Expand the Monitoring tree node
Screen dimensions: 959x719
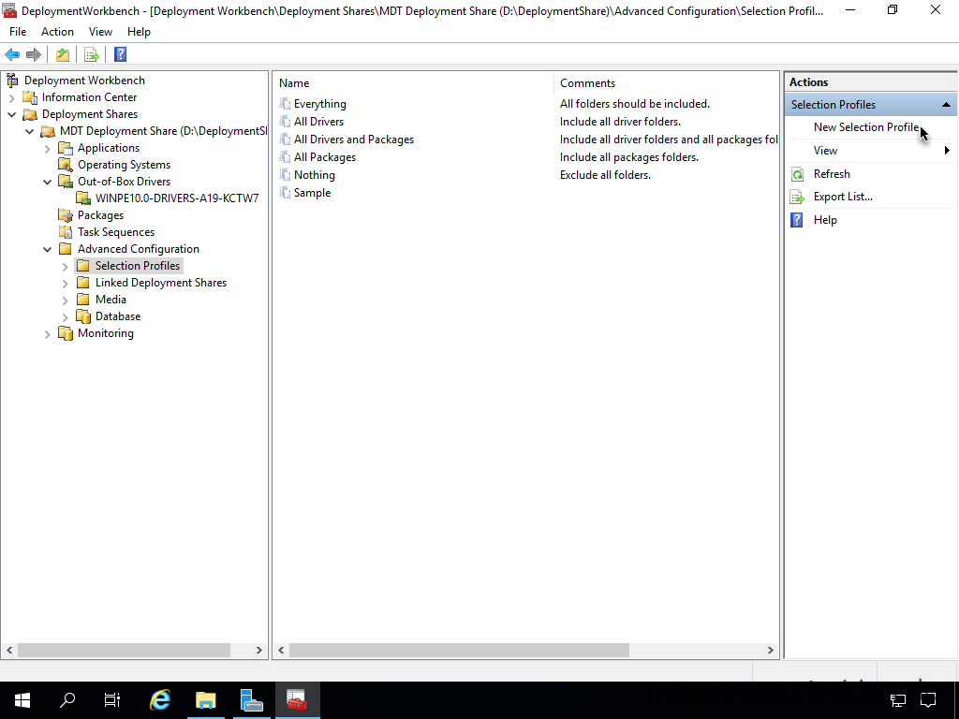tap(48, 333)
